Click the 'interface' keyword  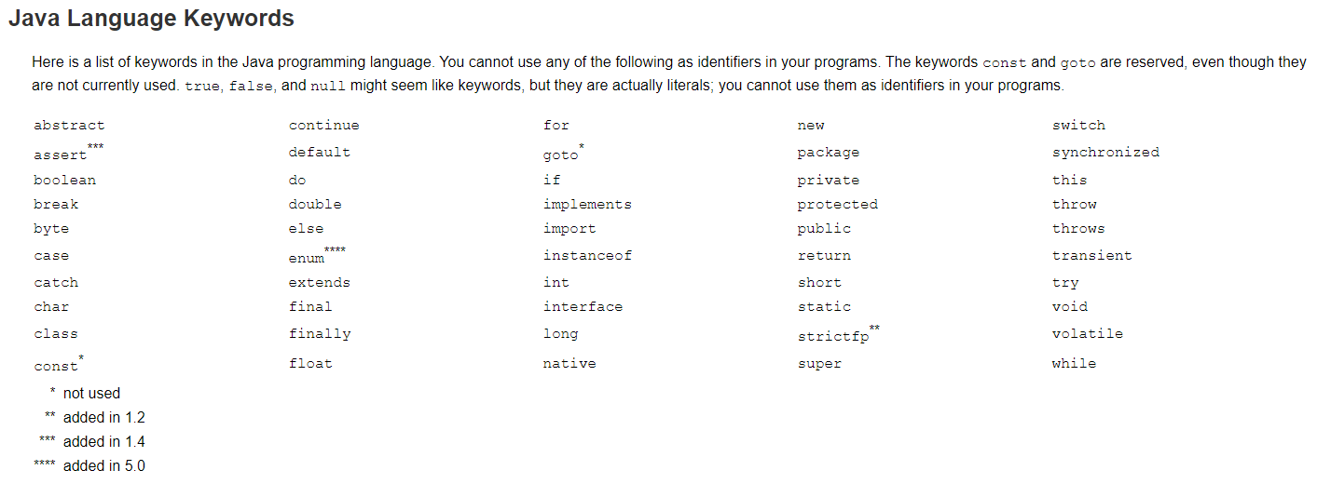pyautogui.click(x=583, y=307)
